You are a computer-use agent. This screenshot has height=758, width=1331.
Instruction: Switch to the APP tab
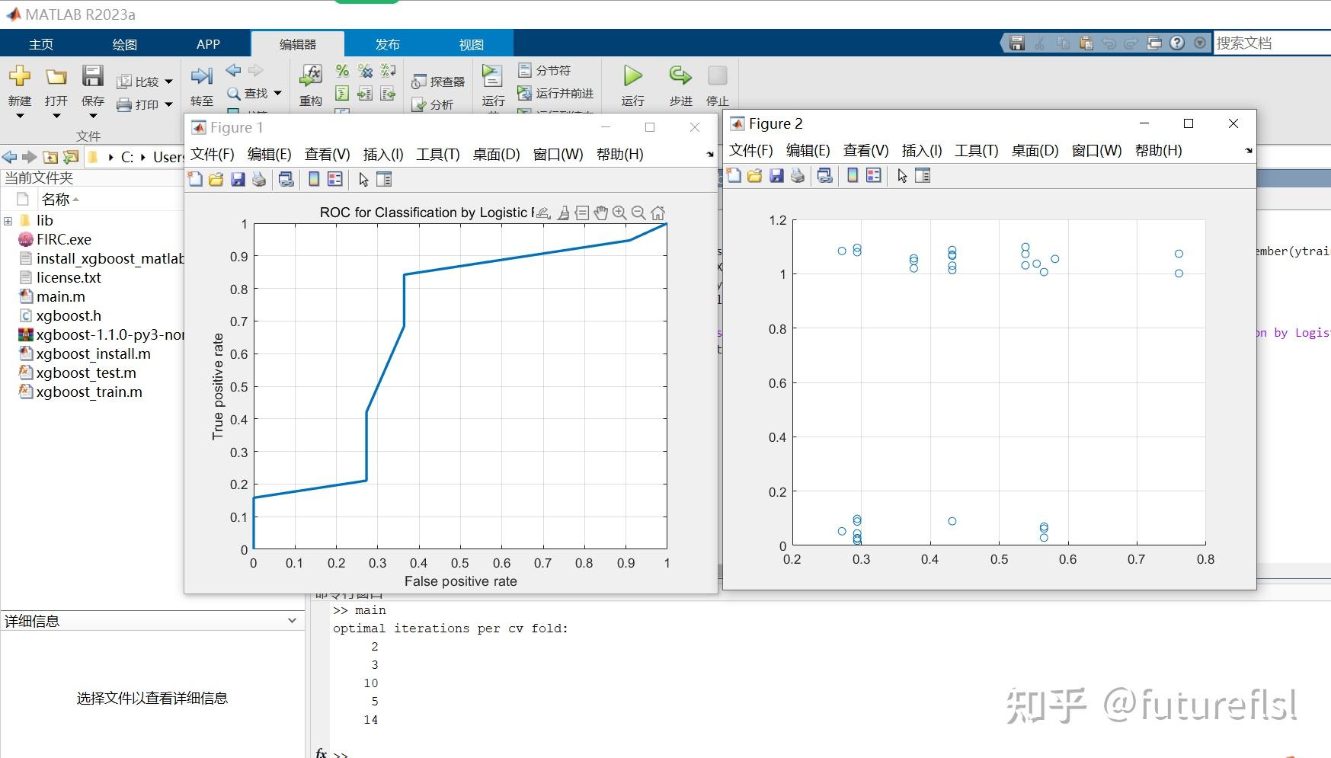(208, 44)
